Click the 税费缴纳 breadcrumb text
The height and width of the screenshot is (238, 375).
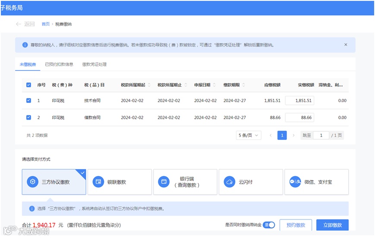point(63,24)
